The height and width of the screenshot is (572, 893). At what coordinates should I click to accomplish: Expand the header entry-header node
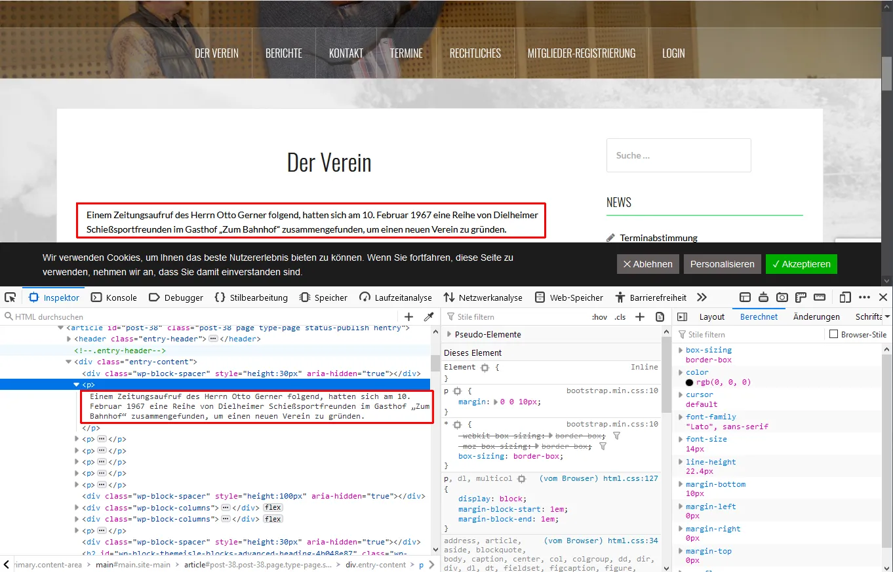69,339
